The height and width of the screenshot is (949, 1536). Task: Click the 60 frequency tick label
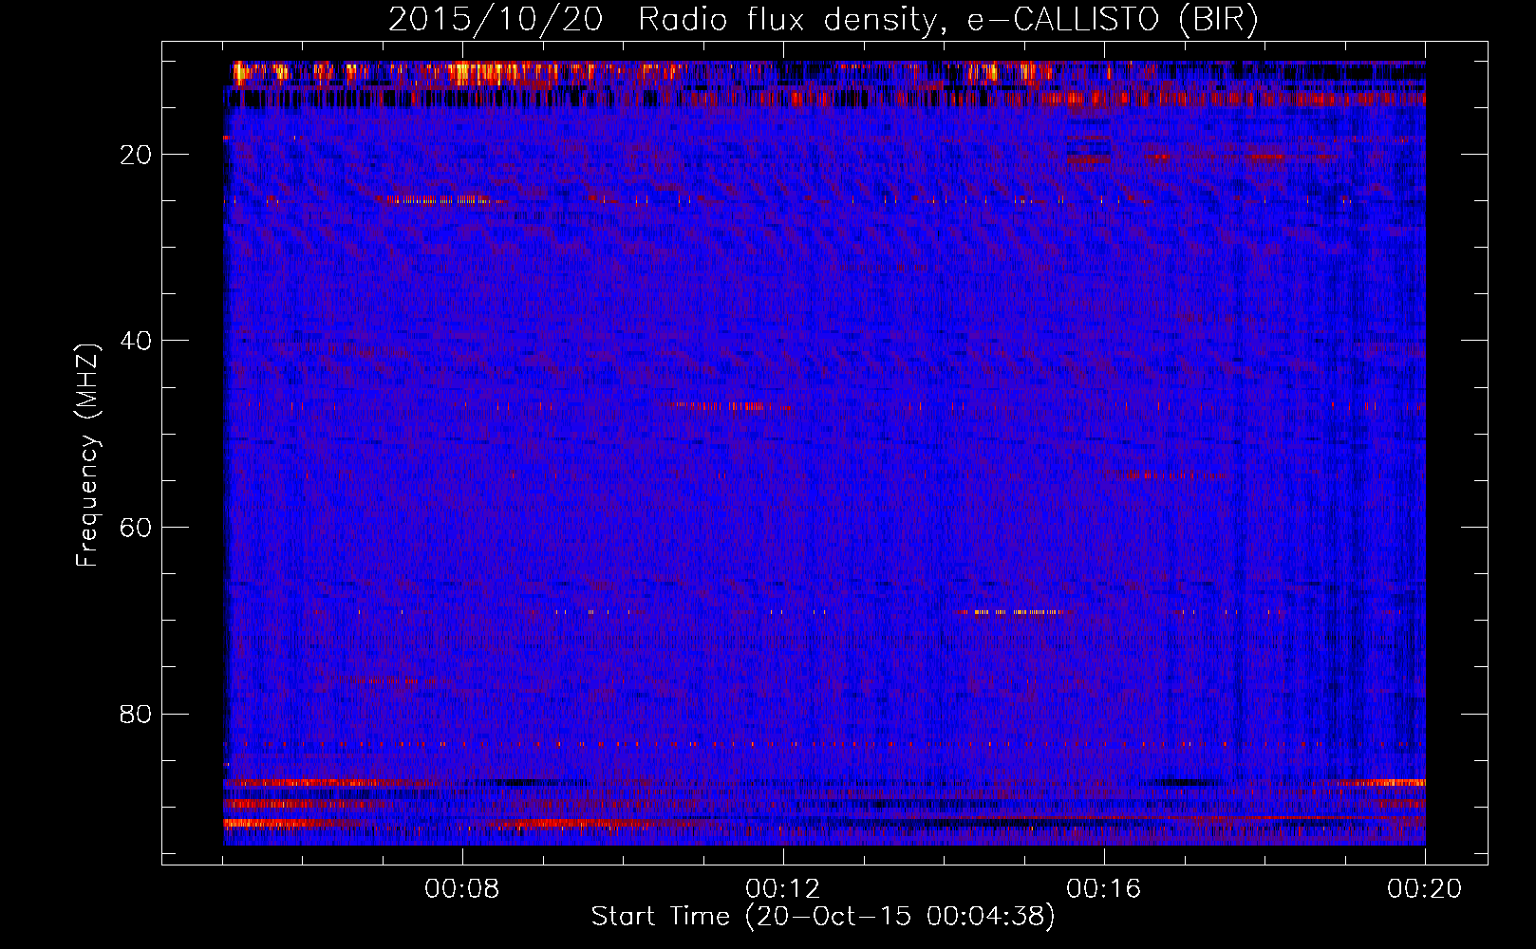click(x=136, y=528)
